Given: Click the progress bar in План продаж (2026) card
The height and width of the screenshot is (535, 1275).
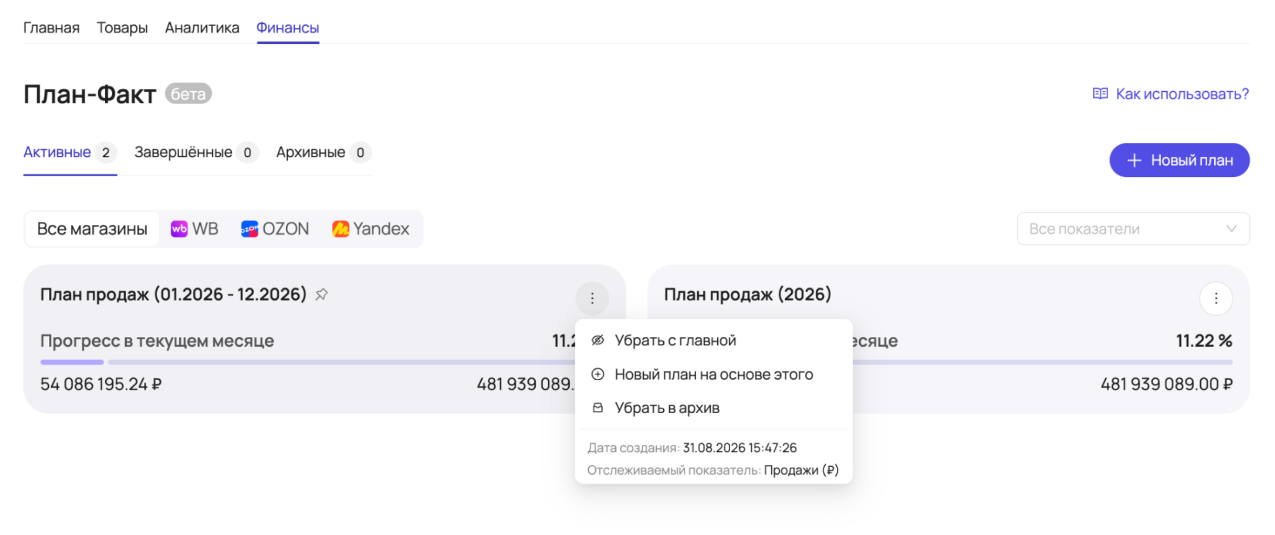Looking at the screenshot, I should point(1043,362).
